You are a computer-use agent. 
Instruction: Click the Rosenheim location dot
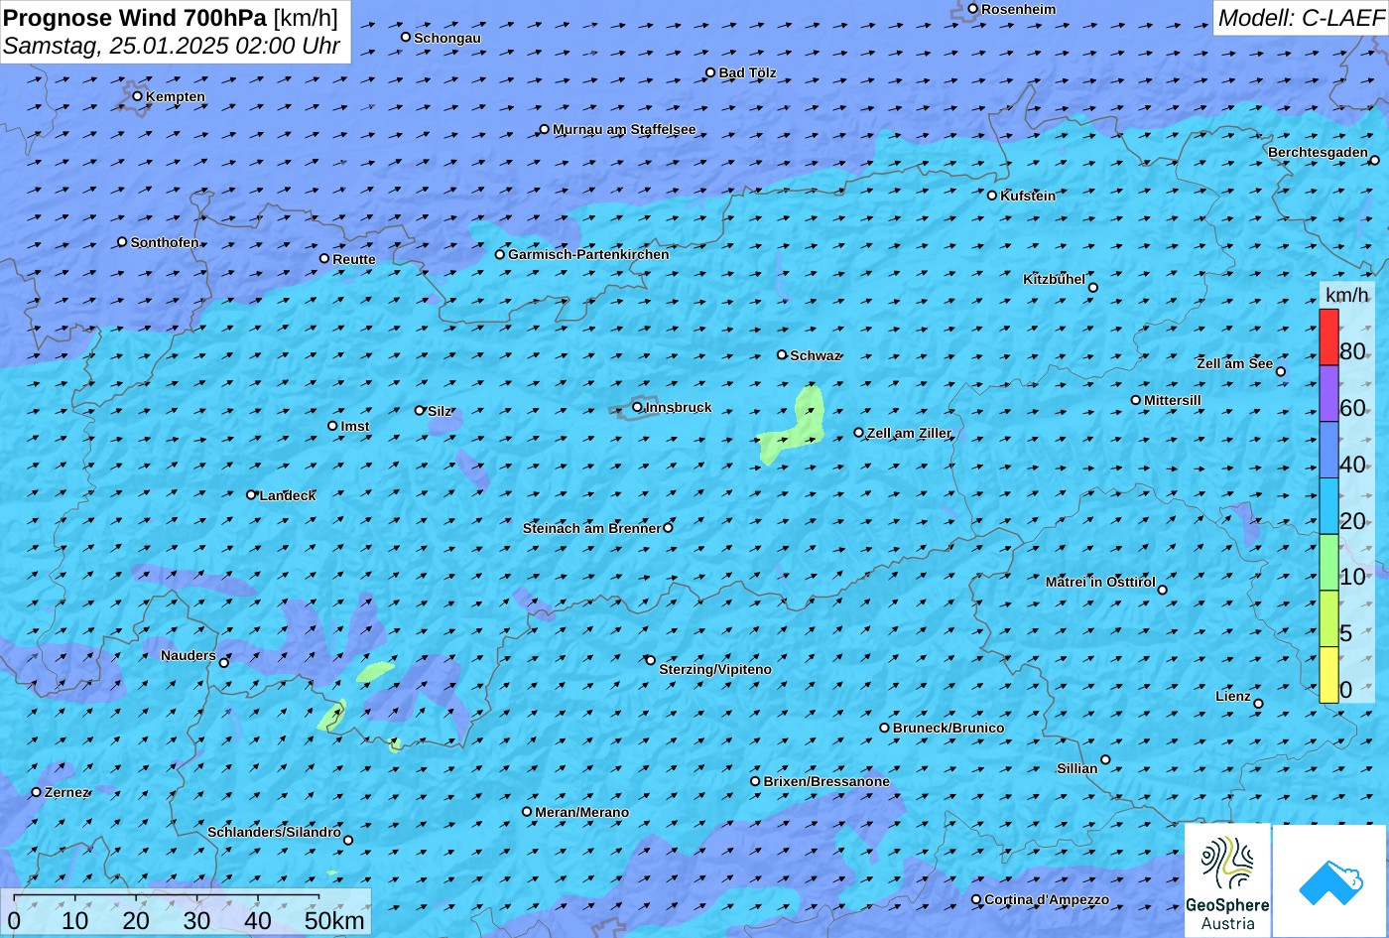click(973, 9)
